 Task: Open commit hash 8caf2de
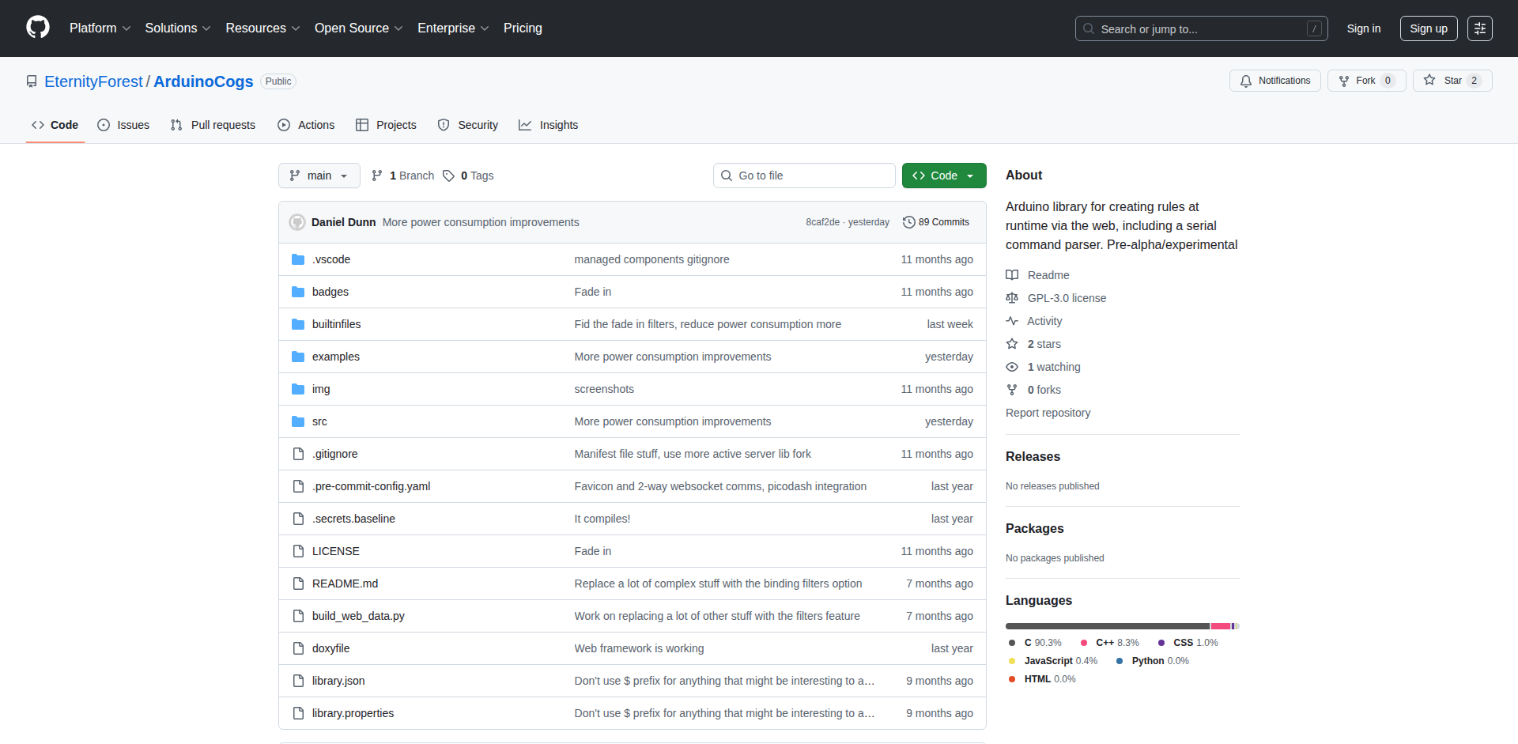[x=822, y=222]
